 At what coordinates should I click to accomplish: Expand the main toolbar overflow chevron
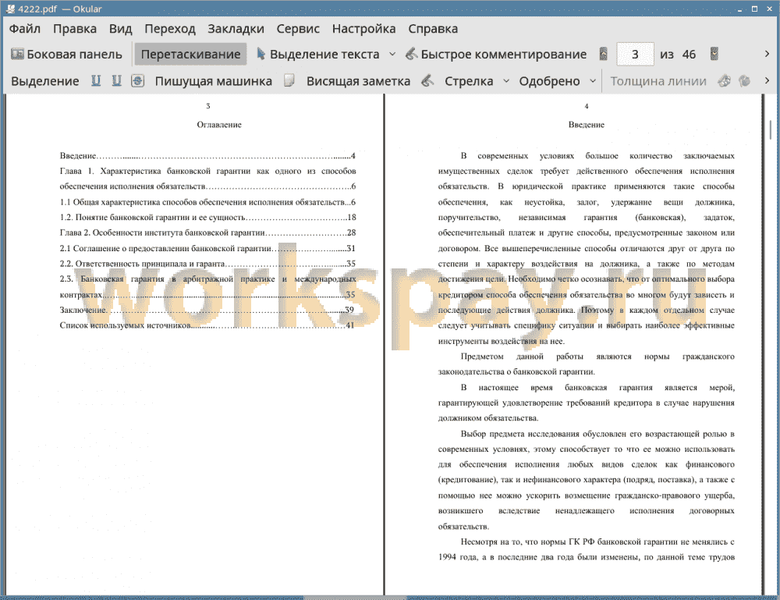tap(767, 54)
